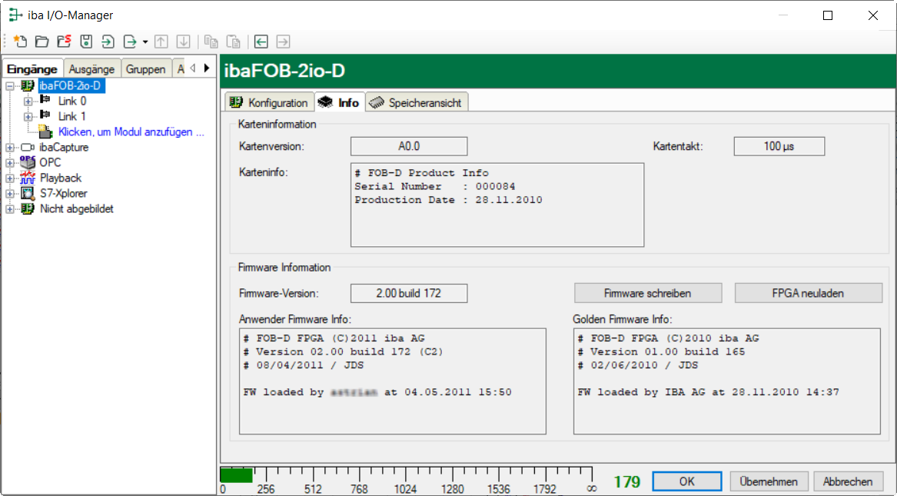Open the Speicheransicht tab
Screen dimensions: 897x496
tap(417, 102)
